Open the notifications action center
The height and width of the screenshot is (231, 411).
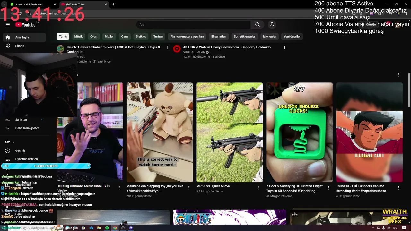tap(404, 228)
